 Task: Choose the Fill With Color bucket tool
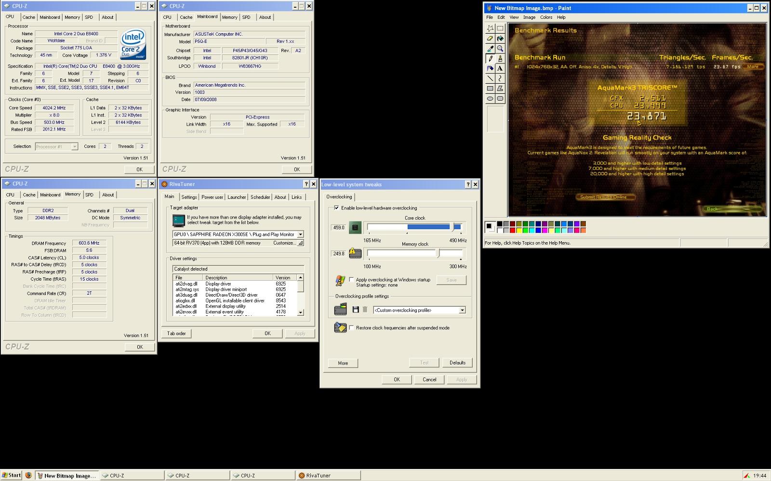500,39
